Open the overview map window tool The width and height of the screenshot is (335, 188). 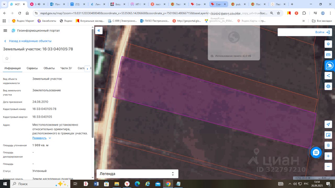(328, 135)
